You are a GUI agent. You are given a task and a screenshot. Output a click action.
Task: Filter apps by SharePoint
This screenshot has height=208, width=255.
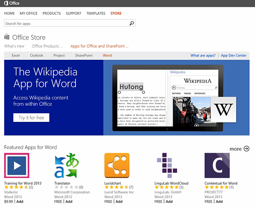[84, 55]
